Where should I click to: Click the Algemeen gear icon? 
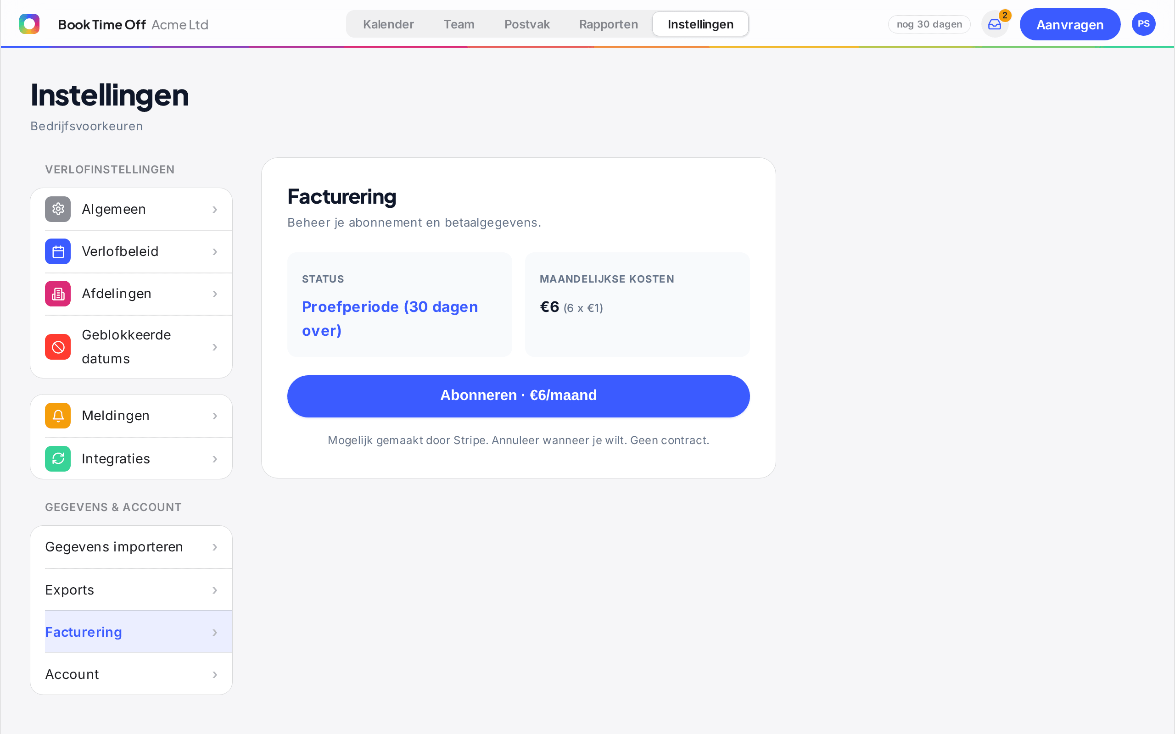(x=58, y=209)
